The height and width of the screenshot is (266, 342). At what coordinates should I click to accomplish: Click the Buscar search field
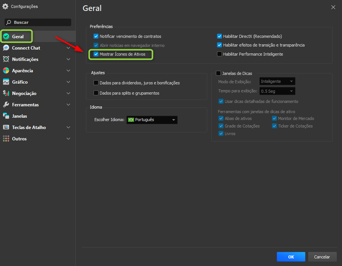tap(38, 22)
